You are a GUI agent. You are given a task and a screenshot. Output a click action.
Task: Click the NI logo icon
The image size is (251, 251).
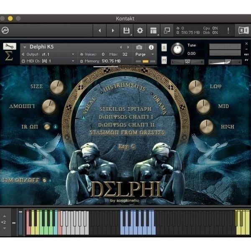coord(243,30)
